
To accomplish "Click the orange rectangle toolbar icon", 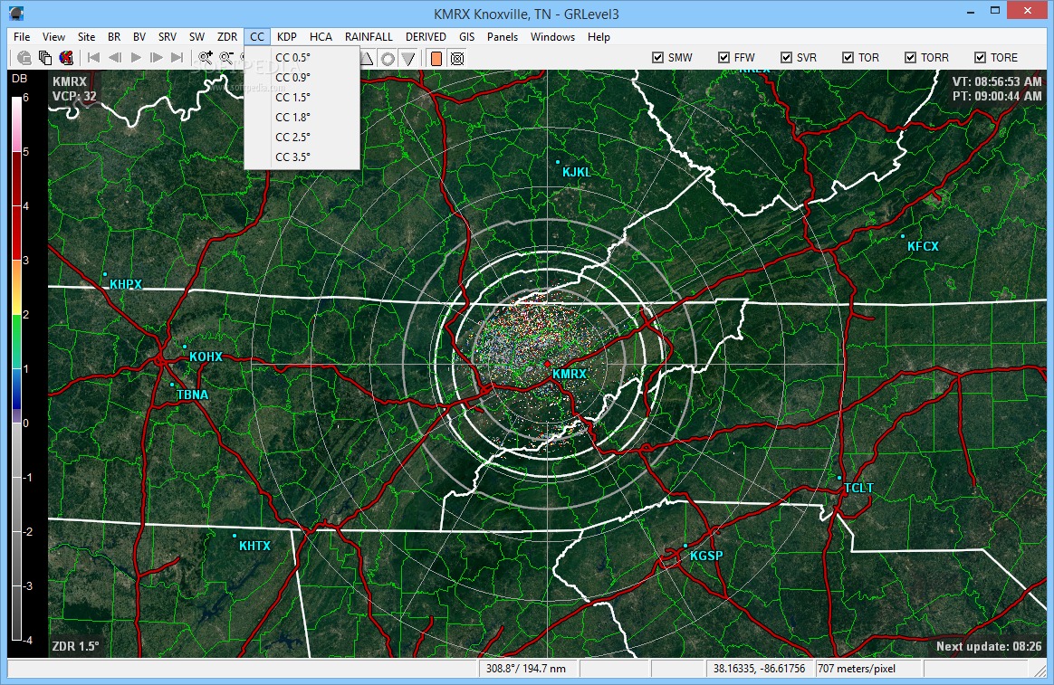I will 436,59.
